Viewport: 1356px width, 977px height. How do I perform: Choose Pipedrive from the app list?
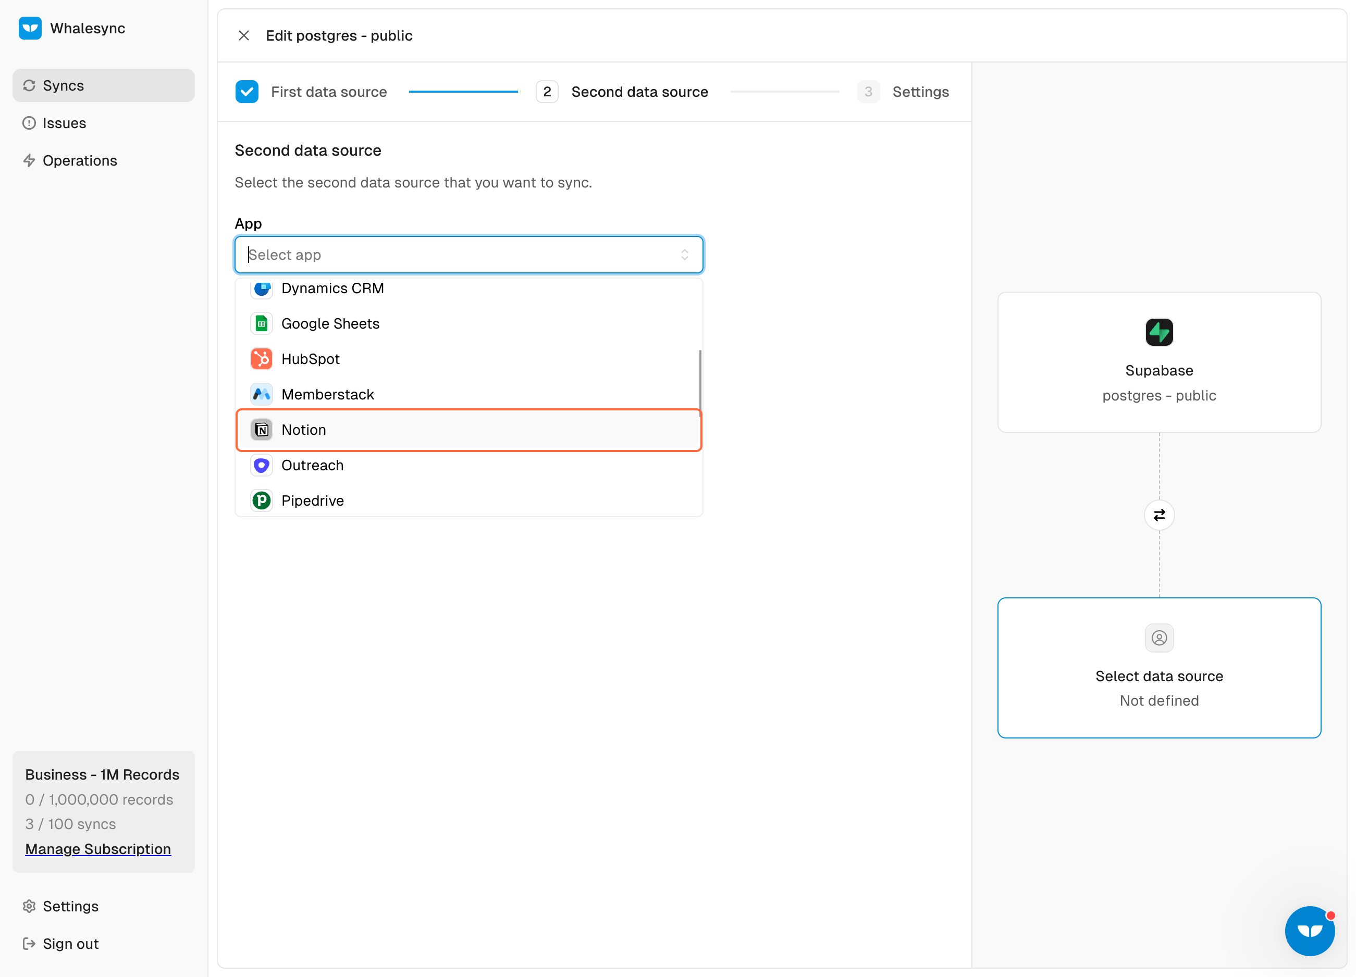[x=469, y=500]
